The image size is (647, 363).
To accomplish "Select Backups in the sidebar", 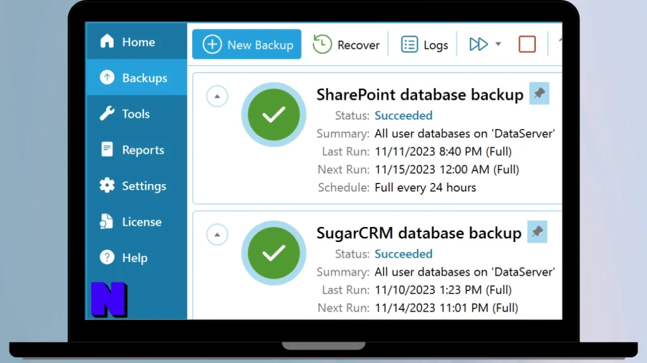I will [136, 78].
